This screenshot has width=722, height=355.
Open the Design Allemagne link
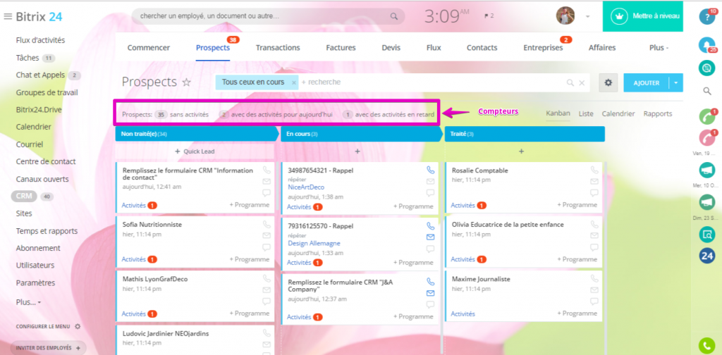pyautogui.click(x=314, y=243)
